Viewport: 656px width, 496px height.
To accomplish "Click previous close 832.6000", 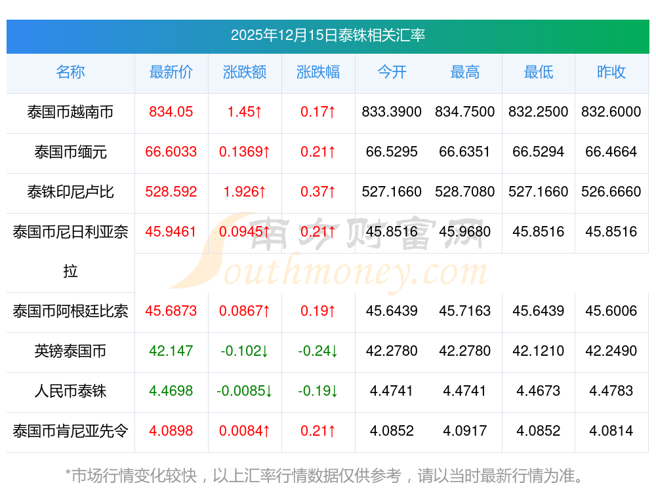I will click(x=611, y=112).
